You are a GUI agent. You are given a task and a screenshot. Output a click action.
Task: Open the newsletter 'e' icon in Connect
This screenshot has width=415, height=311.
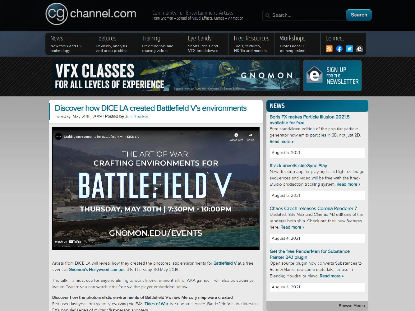[360, 49]
